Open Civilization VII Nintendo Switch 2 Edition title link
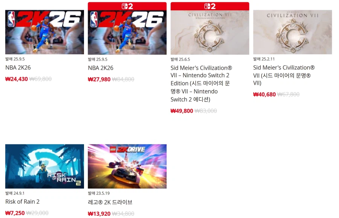 [201, 84]
